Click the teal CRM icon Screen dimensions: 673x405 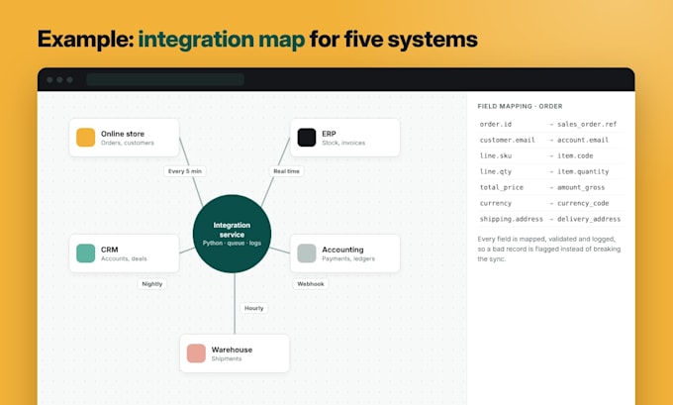[x=86, y=253]
